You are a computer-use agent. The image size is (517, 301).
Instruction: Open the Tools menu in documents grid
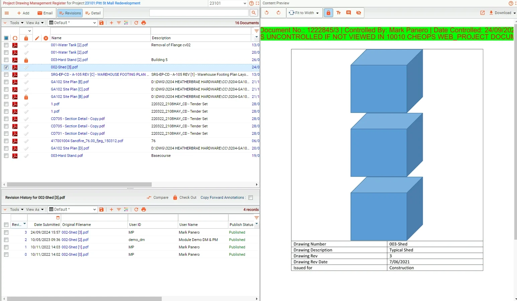(x=17, y=23)
